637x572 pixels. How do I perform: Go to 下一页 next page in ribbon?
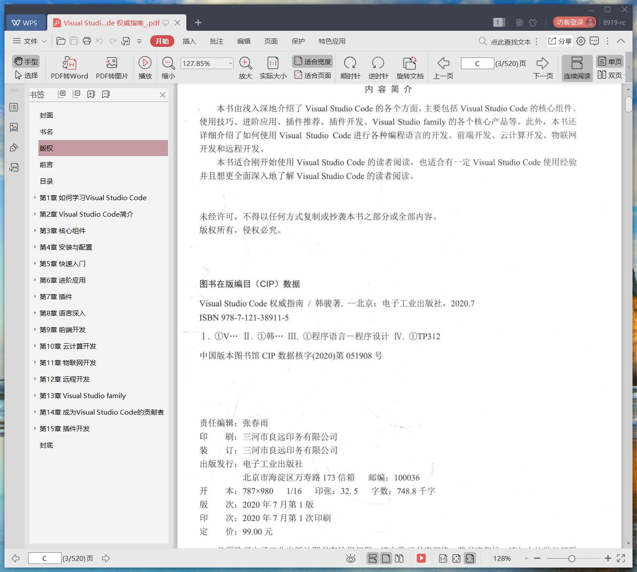(x=543, y=68)
